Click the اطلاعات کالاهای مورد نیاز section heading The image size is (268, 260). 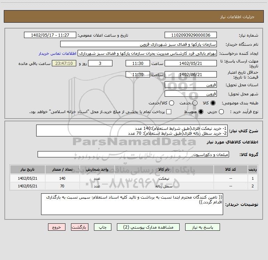[232, 142]
